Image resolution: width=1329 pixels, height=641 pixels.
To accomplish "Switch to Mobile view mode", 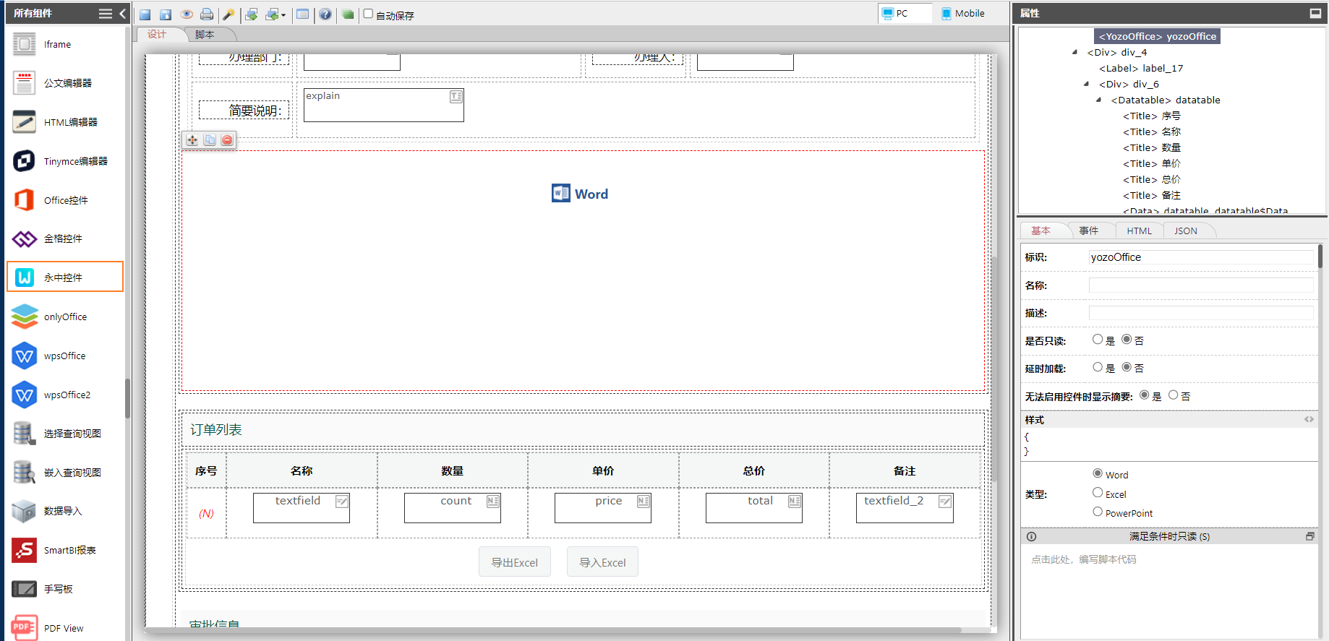I will point(963,13).
